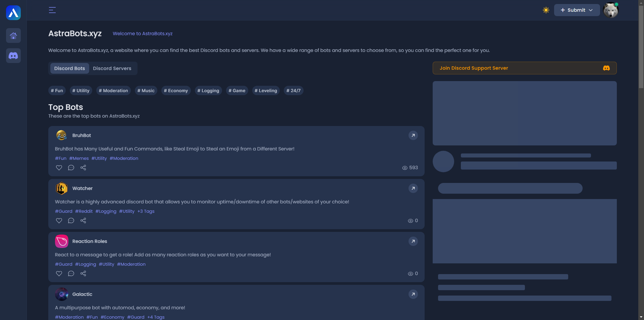The height and width of the screenshot is (320, 644).
Task: Open comments on BruhBot card
Action: tap(71, 168)
